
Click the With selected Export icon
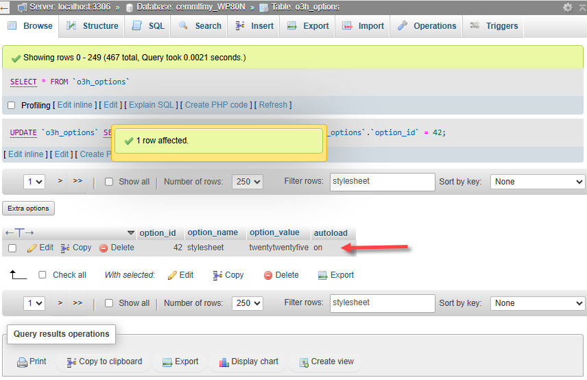322,276
